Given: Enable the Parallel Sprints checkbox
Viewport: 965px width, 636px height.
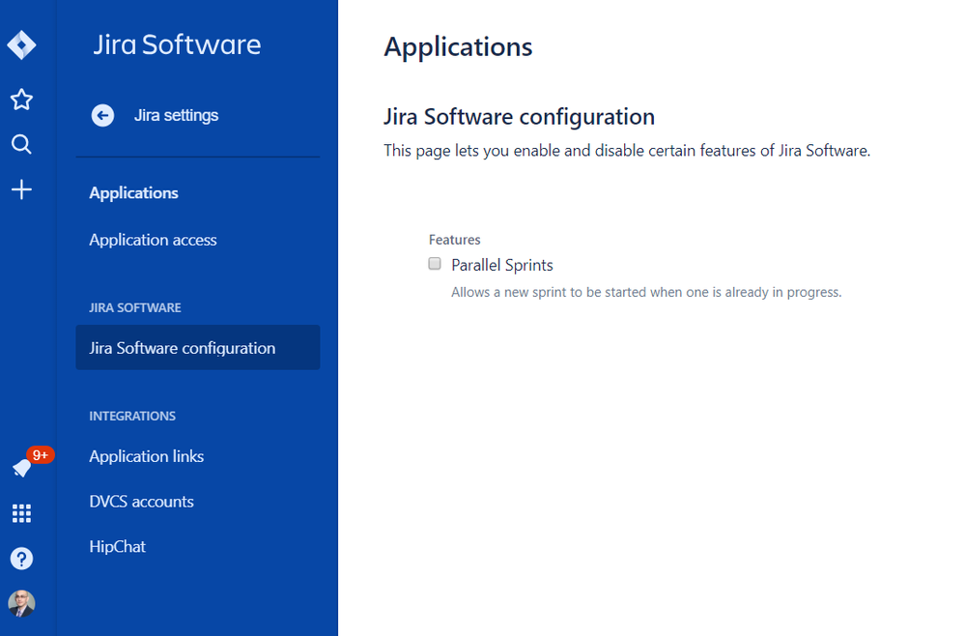Looking at the screenshot, I should click(435, 264).
